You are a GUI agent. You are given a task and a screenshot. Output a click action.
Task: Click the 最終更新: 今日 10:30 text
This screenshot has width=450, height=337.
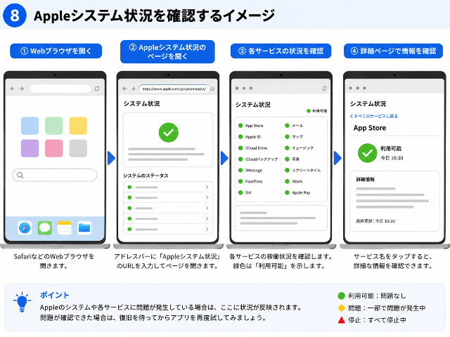click(x=375, y=221)
